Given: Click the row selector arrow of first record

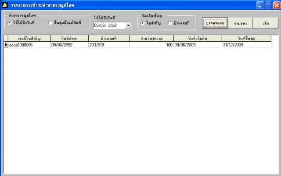Looking at the screenshot, I should [6, 45].
